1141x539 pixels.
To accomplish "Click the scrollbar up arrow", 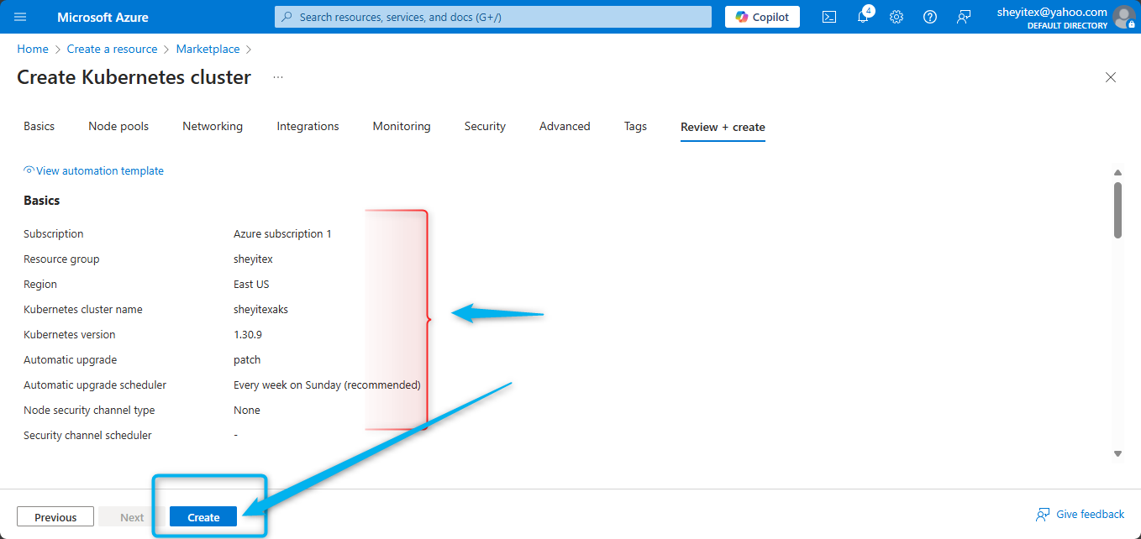I will point(1117,172).
